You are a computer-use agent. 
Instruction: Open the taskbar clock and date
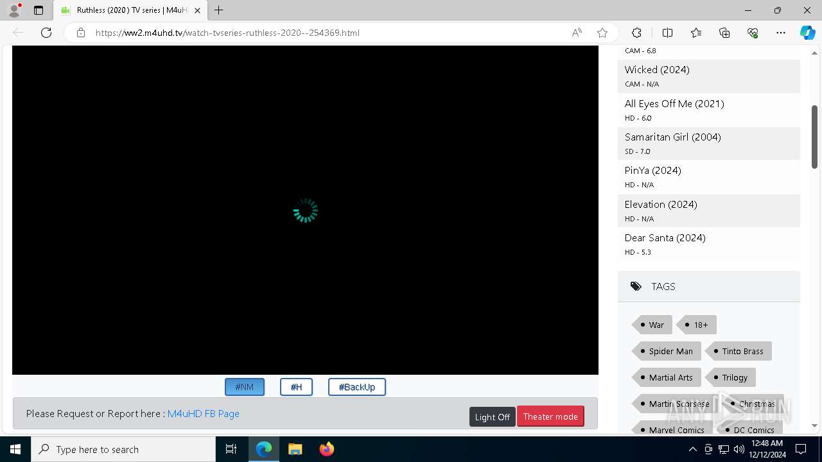[767, 449]
